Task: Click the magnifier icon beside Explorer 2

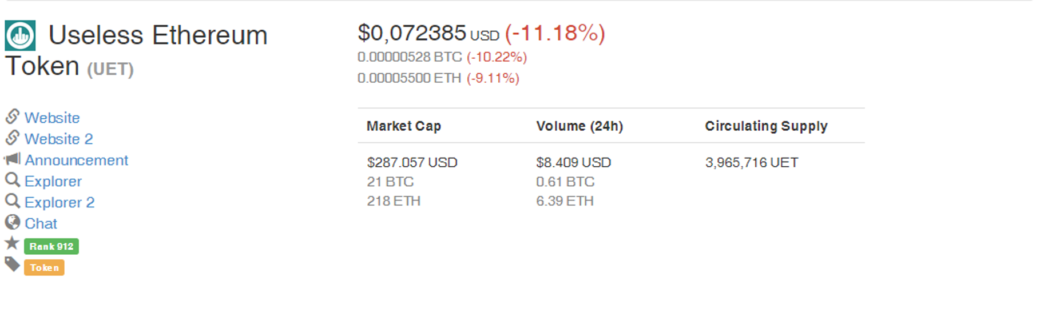Action: pos(13,202)
